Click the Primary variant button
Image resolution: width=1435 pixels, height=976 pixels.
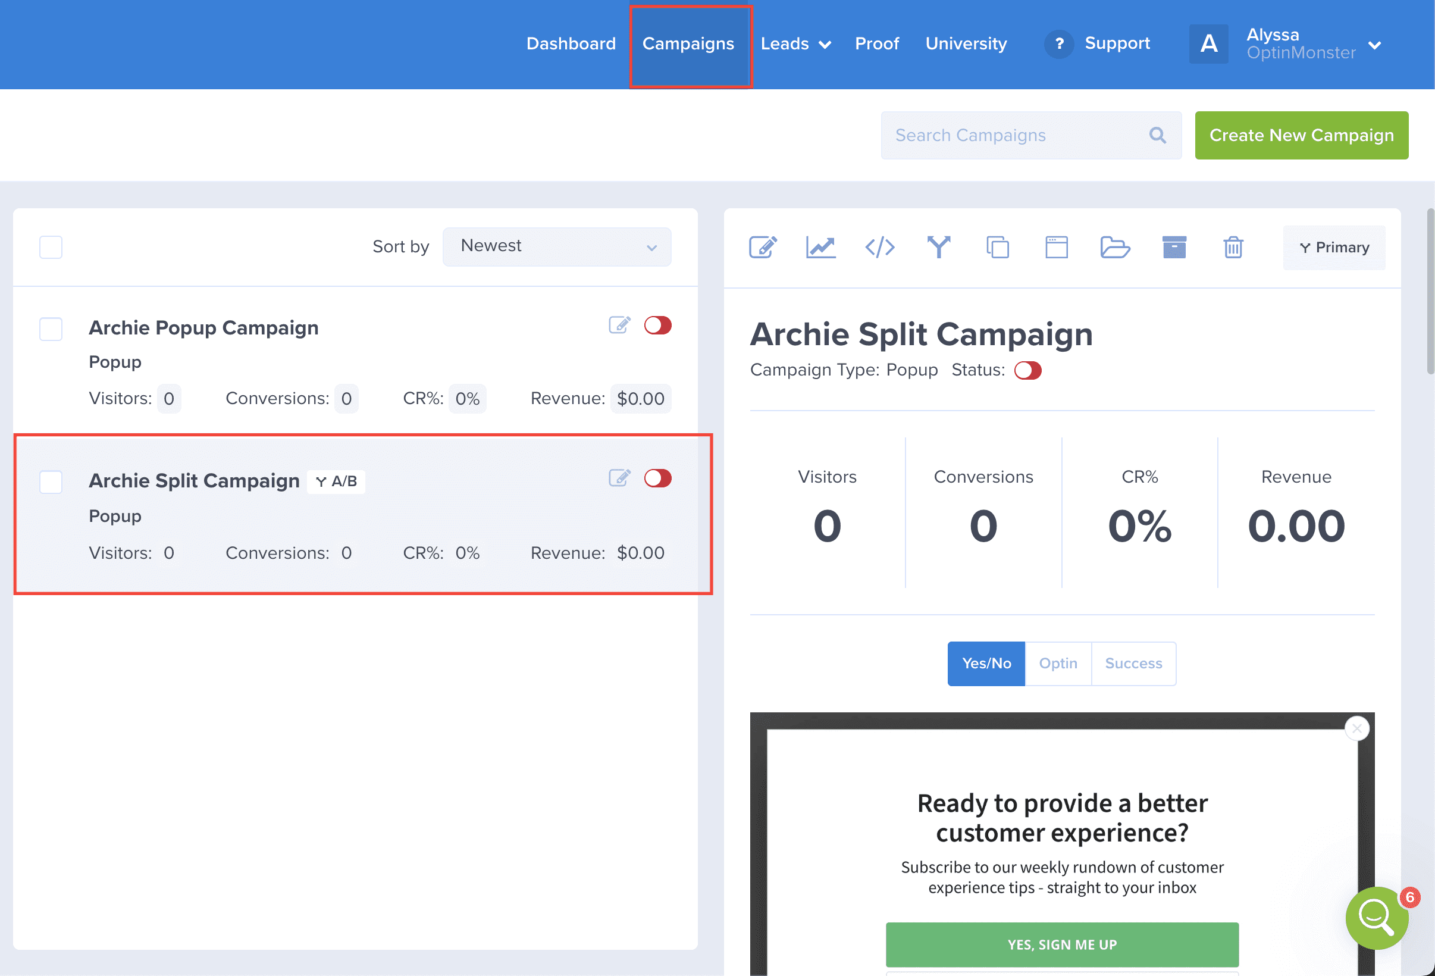[1334, 248]
